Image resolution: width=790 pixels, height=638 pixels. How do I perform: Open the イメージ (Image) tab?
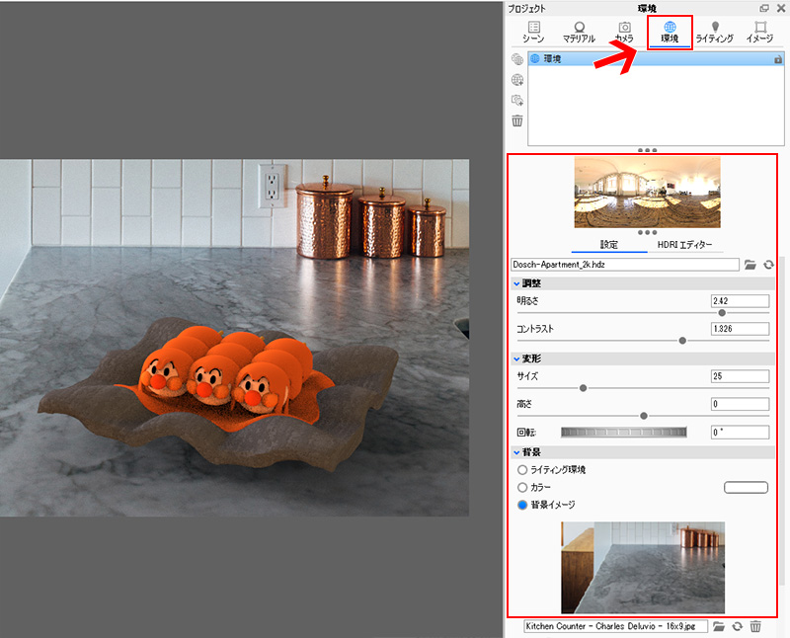[x=759, y=32]
